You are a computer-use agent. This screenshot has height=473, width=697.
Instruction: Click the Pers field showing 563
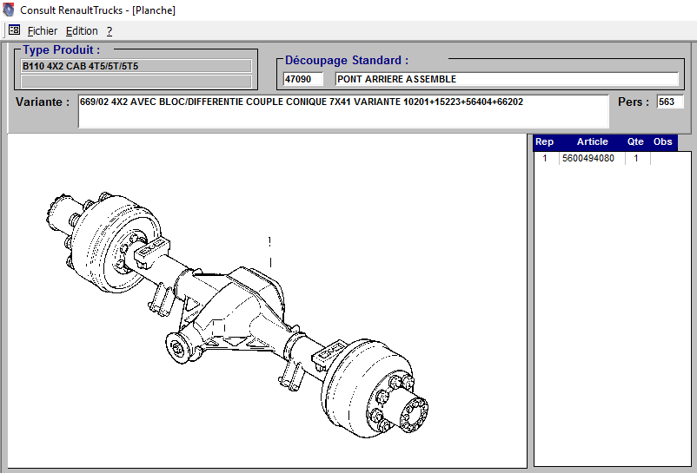[669, 102]
